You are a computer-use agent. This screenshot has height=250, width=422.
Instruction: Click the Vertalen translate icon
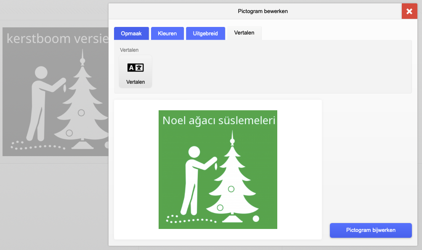tap(135, 67)
